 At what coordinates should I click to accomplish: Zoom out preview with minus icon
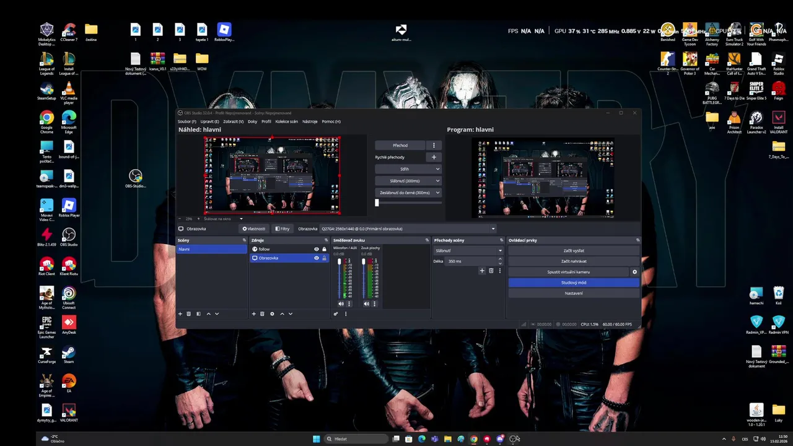point(180,219)
